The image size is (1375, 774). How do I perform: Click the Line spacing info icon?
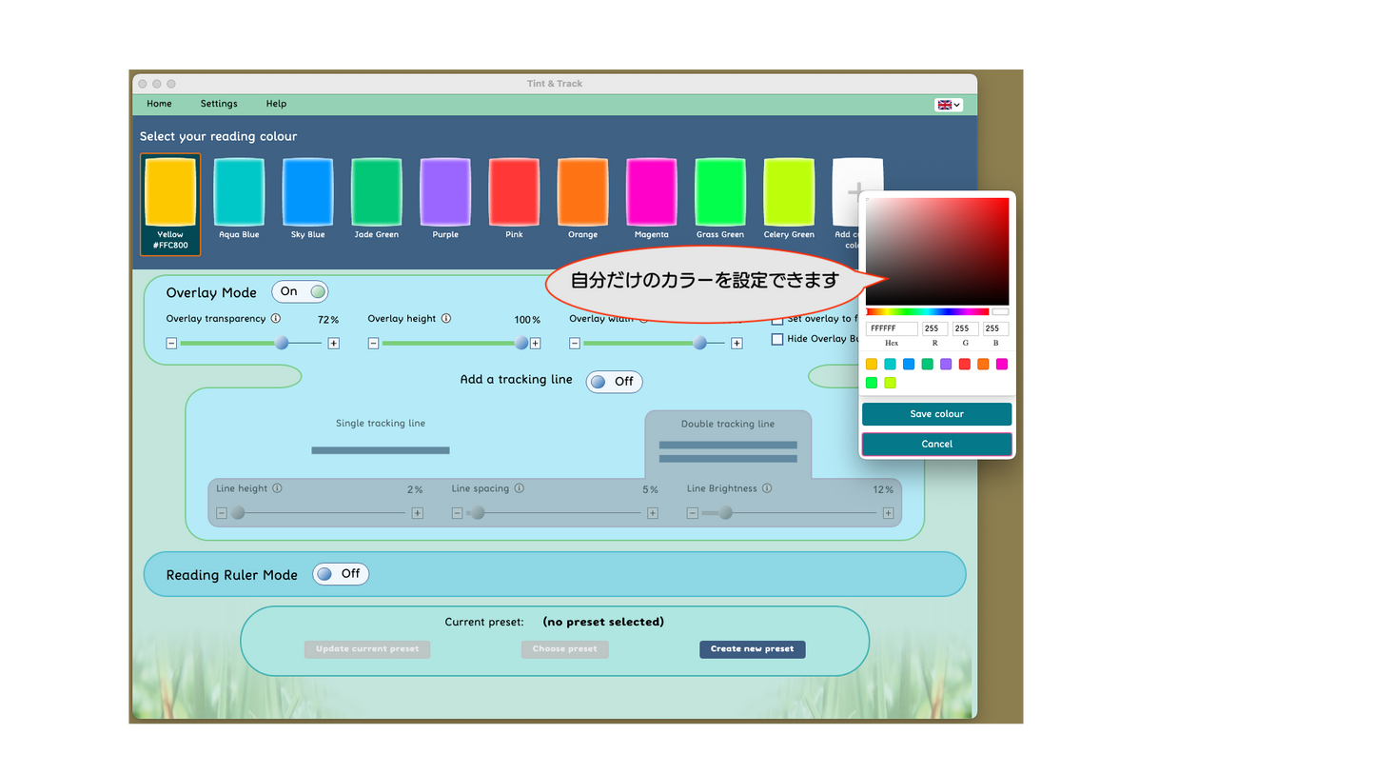click(x=520, y=488)
